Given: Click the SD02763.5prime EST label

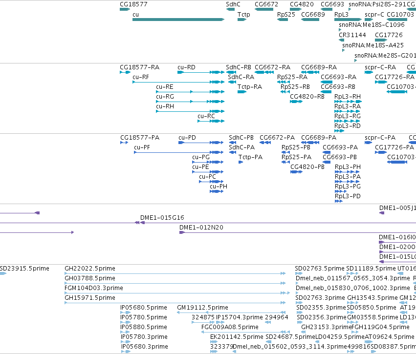Looking at the screenshot, I should tap(320, 269).
